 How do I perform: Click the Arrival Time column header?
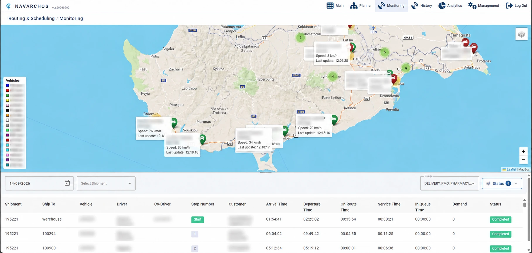276,204
